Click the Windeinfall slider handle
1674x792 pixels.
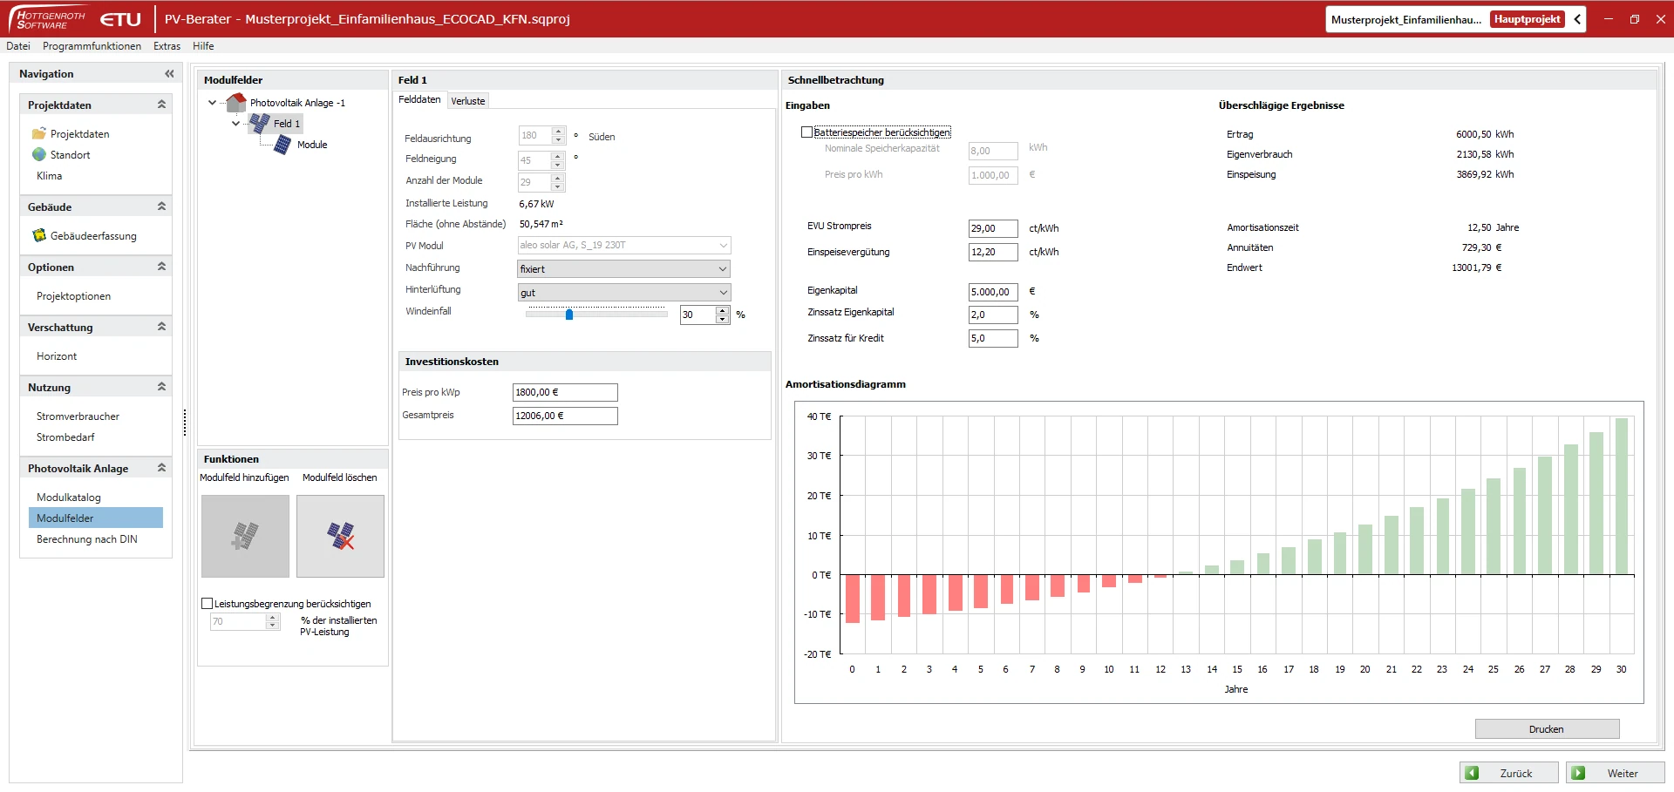pos(569,315)
